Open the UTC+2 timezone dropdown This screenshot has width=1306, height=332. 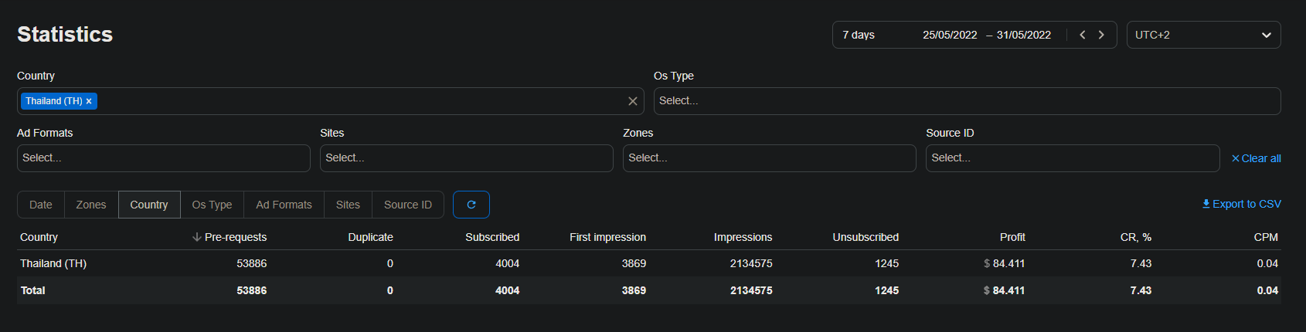pos(1202,35)
